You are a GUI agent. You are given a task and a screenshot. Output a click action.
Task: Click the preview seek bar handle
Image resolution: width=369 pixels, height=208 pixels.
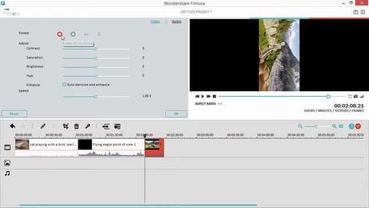point(328,96)
